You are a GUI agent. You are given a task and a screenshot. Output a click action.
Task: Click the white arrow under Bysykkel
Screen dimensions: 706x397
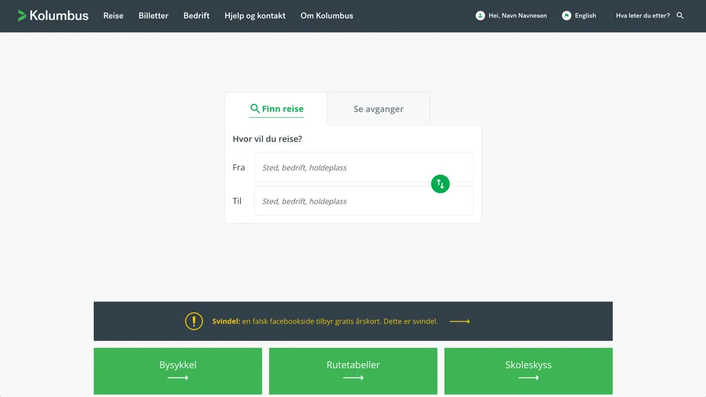click(178, 378)
